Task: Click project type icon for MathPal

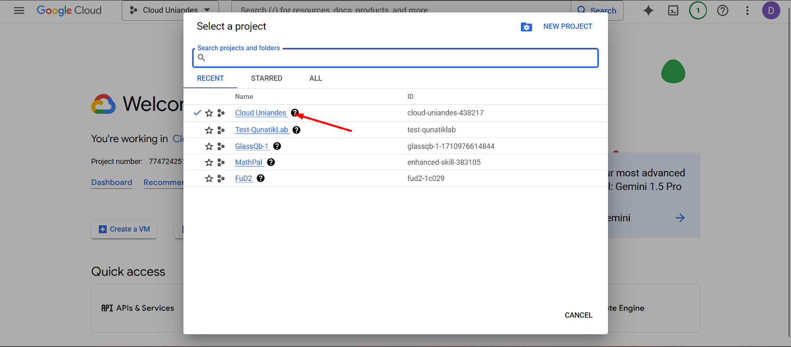Action: coord(221,162)
